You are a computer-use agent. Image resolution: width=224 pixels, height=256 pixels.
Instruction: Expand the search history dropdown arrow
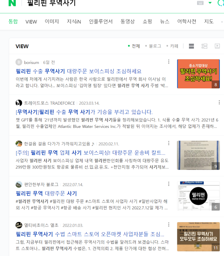tap(210, 3)
